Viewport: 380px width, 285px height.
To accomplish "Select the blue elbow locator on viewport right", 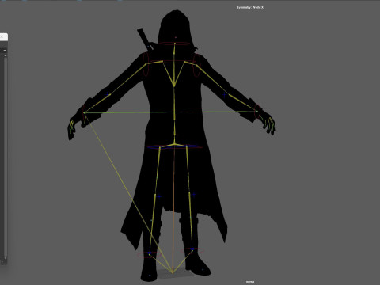I will click(224, 95).
